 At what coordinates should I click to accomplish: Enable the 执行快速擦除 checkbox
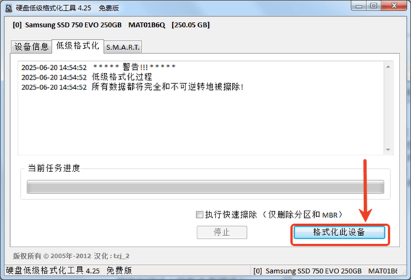[199, 215]
